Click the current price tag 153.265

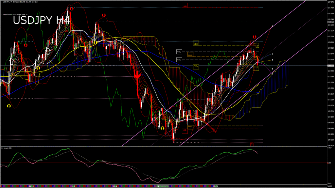coord(331,66)
